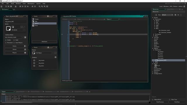Open a project using the toolbar icon
The width and height of the screenshot is (187, 105).
8,6
